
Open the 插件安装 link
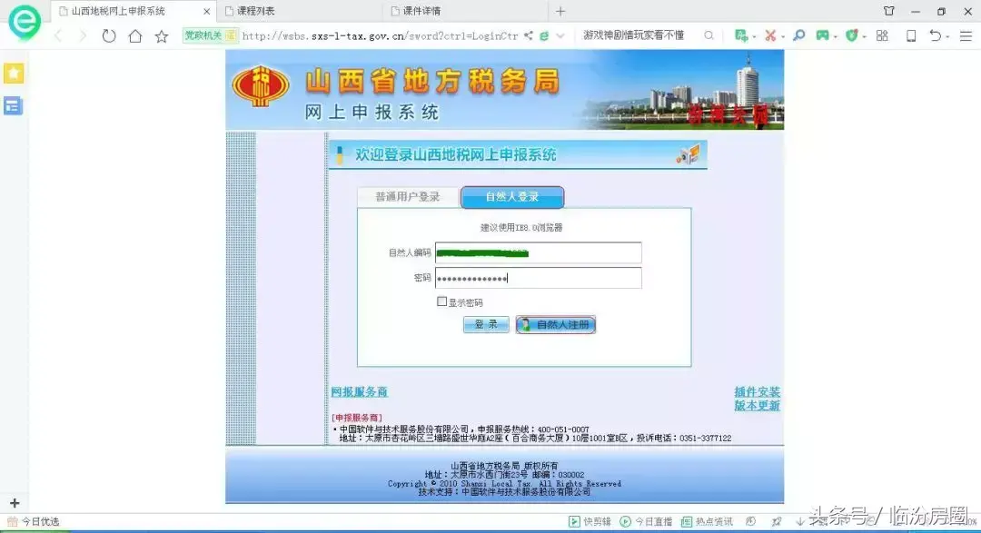(x=757, y=391)
